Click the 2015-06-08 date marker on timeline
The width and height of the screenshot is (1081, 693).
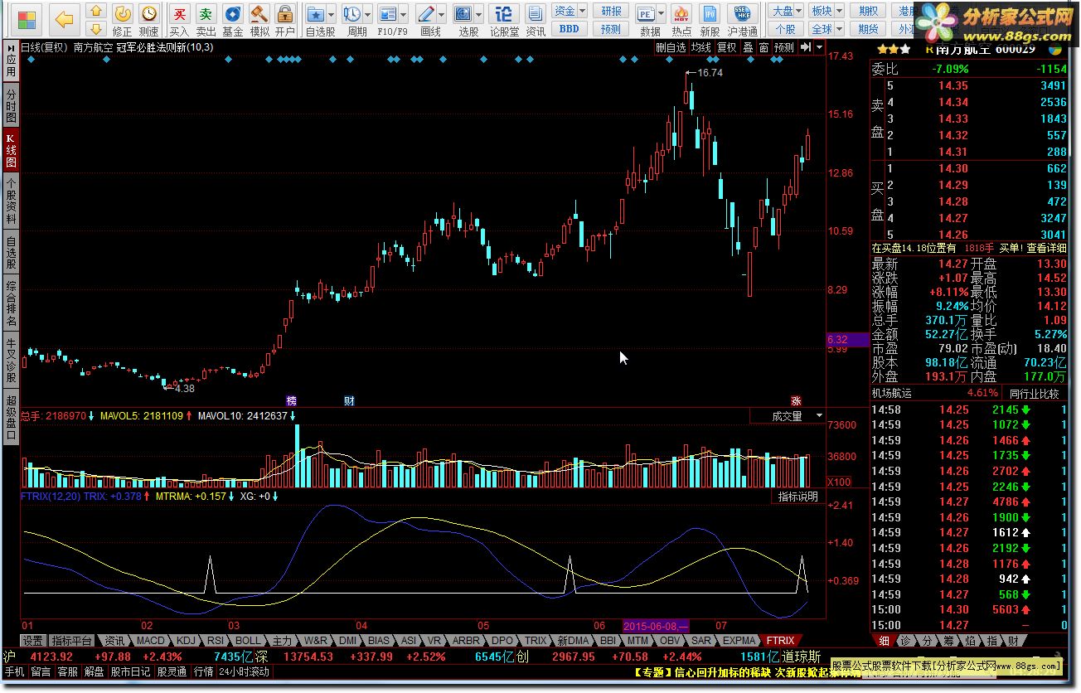(x=655, y=626)
